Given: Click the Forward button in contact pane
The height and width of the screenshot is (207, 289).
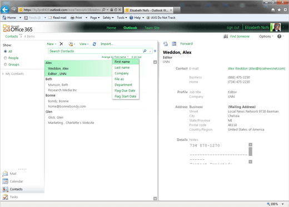Looking at the screenshot, I should click(x=187, y=44).
